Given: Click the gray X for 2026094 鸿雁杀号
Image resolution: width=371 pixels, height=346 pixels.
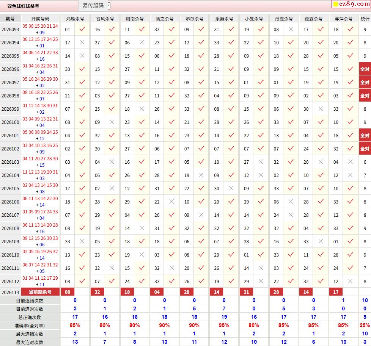Looking at the screenshot, I should click(82, 42).
